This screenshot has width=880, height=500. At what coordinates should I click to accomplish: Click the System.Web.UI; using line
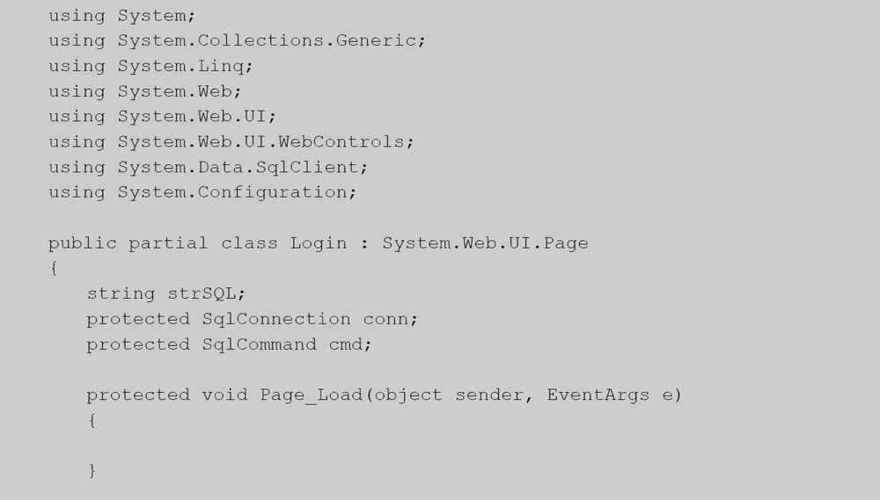(162, 117)
